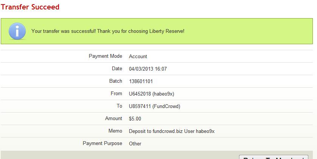317x159 pixels.
Task: Click the blue information icon
Action: tap(17, 31)
